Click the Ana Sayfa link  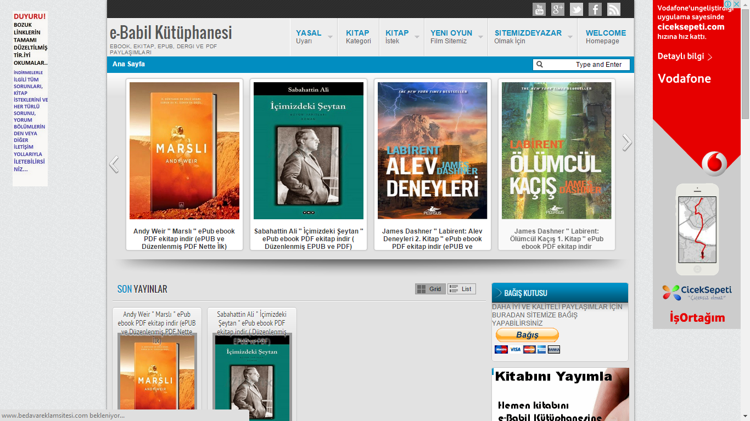tap(128, 64)
